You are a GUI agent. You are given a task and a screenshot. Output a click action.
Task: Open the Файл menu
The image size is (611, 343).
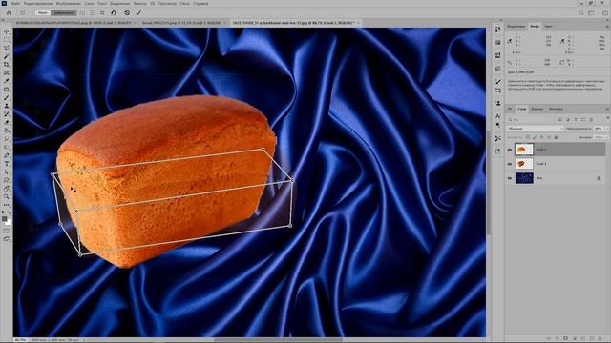[15, 3]
